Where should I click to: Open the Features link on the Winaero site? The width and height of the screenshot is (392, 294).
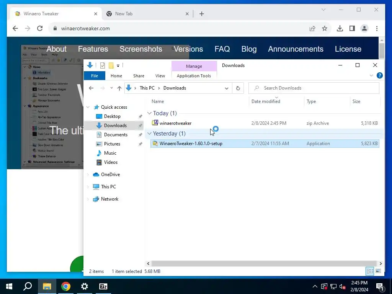(93, 49)
